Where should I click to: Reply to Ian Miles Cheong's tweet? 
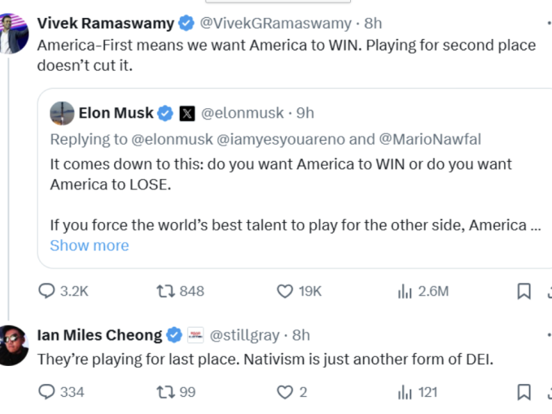48,392
